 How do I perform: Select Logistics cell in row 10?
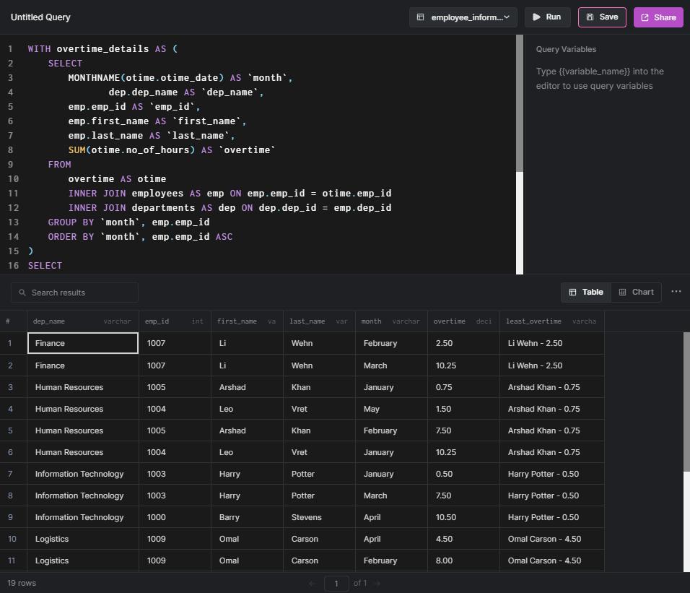[x=83, y=539]
